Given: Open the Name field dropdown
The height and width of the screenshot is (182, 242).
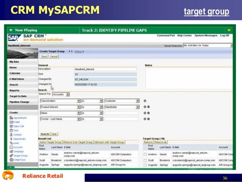Looking at the screenshot, I should click(79, 113).
